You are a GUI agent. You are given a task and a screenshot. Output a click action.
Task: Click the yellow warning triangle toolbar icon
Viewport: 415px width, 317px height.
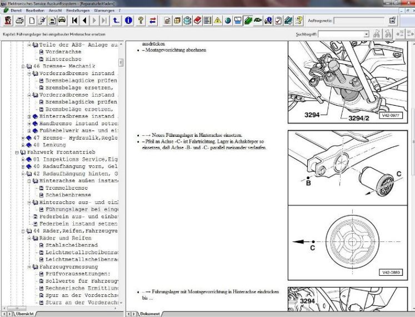218,21
